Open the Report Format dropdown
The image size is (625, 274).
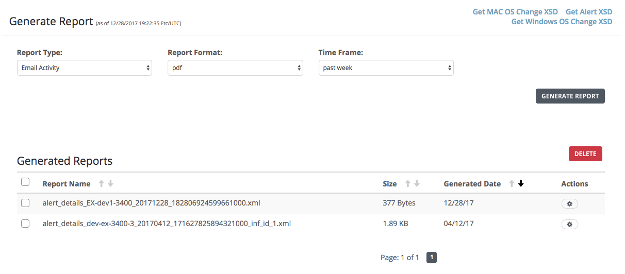(236, 68)
